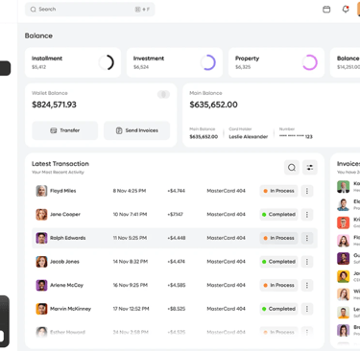Click the $635,652.00 main balance heading amount
The image size is (360, 351).
[x=213, y=105]
